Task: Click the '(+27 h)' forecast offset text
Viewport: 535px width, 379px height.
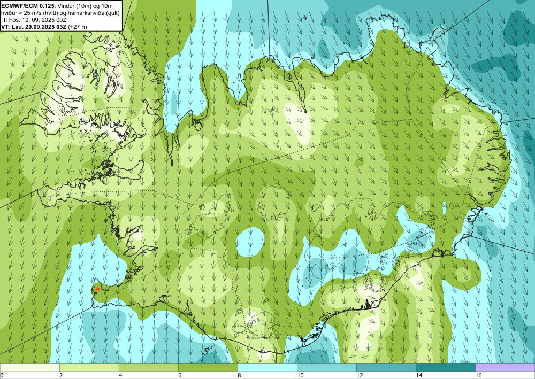Action: (x=78, y=27)
